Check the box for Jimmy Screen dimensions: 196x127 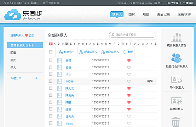[x=51, y=123]
